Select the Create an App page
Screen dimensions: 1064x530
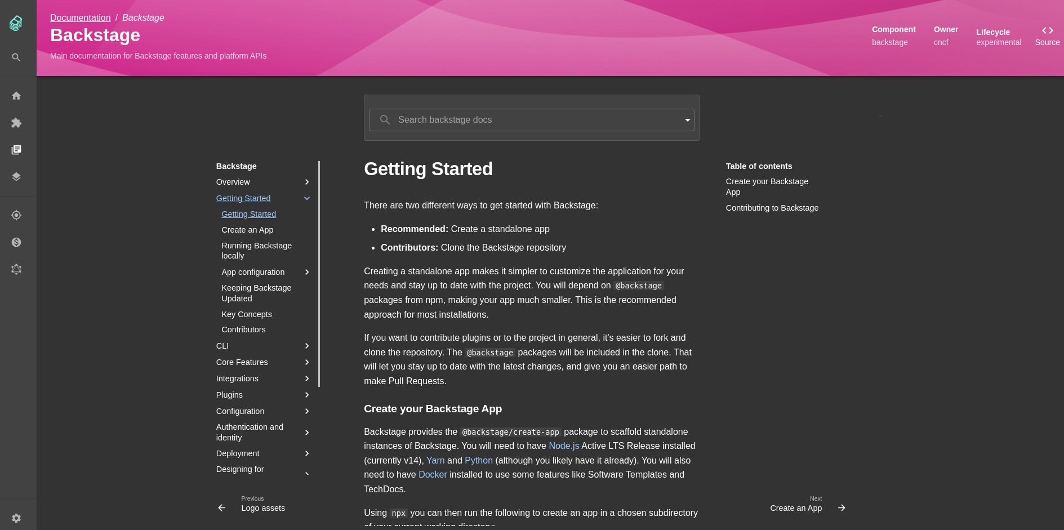click(247, 230)
